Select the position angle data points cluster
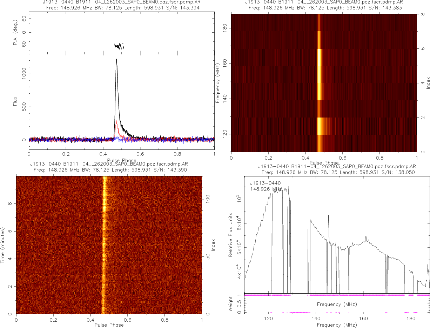Viewport: 430px width, 328px height. coord(119,46)
